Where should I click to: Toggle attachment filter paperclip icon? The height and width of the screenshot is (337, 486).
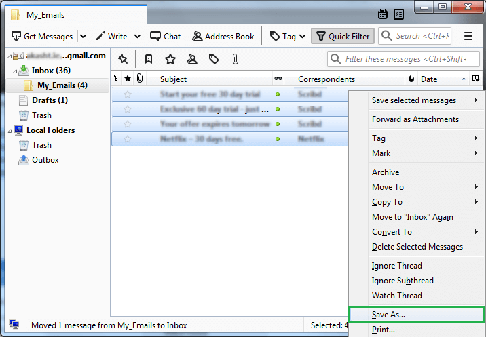[x=236, y=59]
